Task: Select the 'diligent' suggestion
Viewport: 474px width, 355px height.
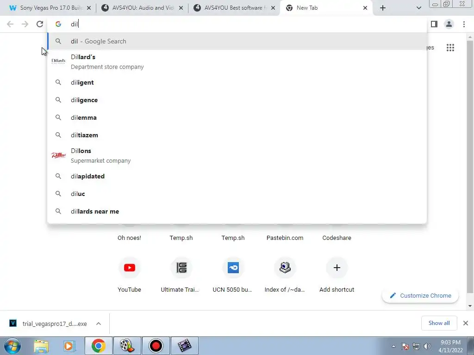Action: click(237, 82)
